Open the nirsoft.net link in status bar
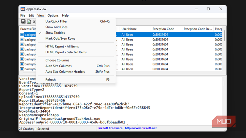246x138 pixels. pos(141,128)
